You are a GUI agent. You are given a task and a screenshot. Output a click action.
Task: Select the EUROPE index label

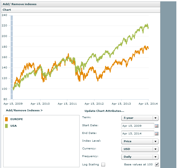[17, 119]
